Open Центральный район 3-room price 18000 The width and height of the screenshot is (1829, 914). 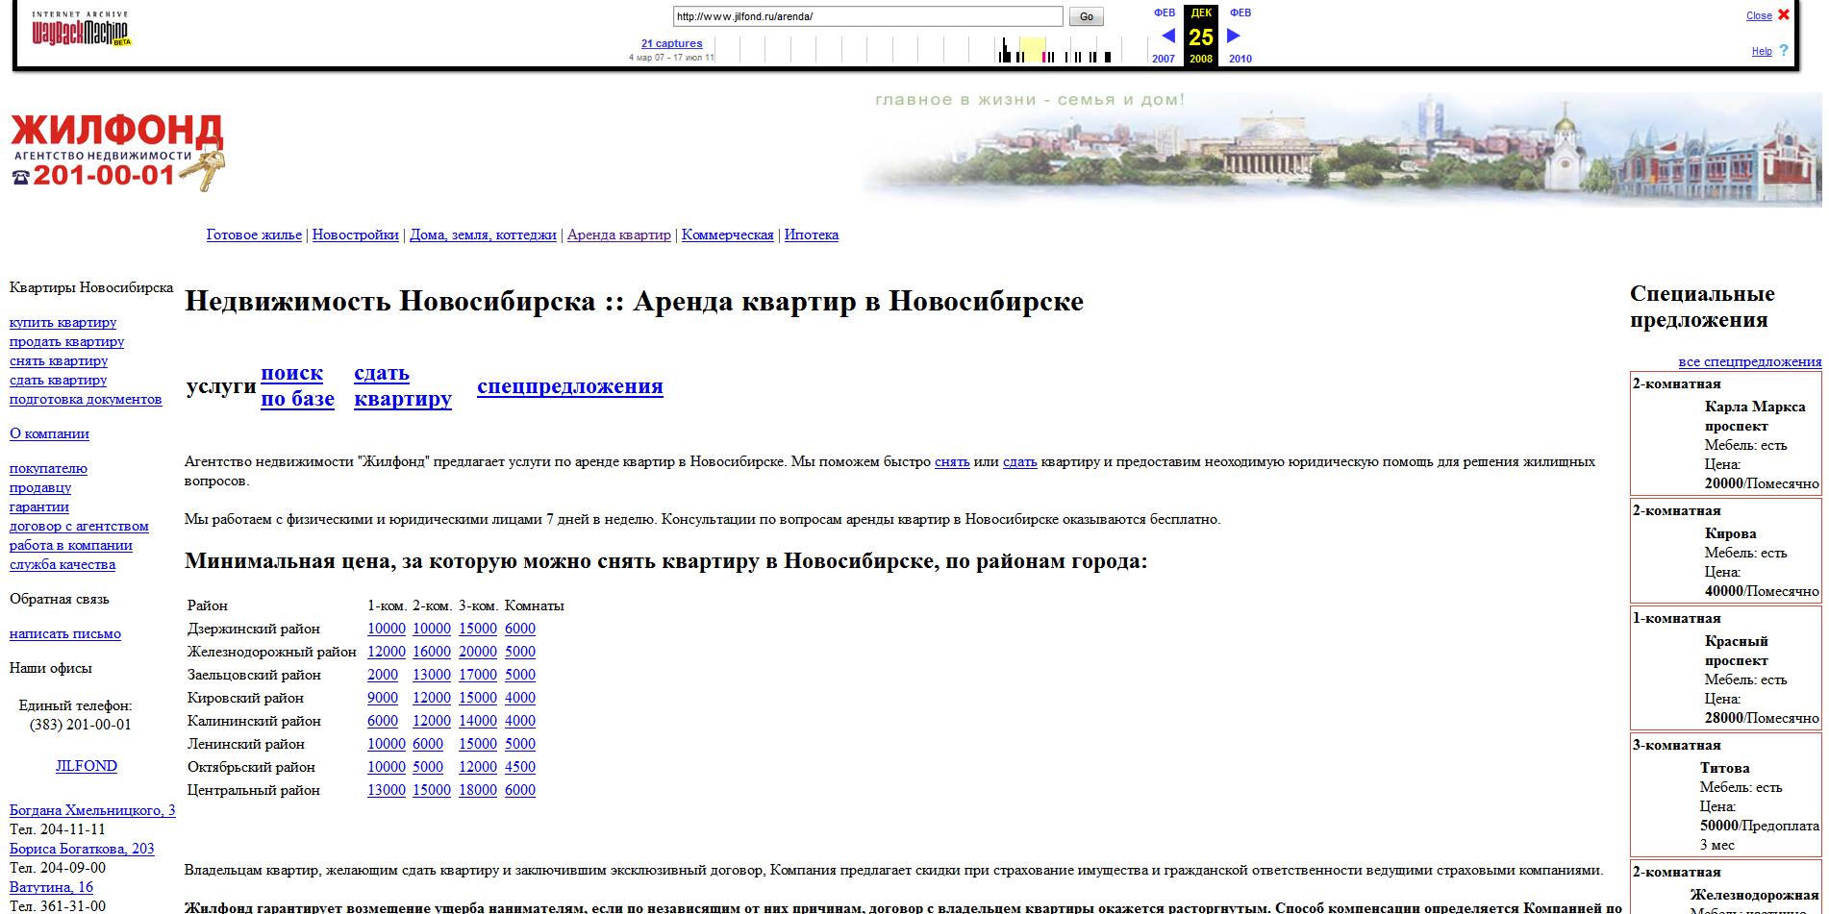477,790
